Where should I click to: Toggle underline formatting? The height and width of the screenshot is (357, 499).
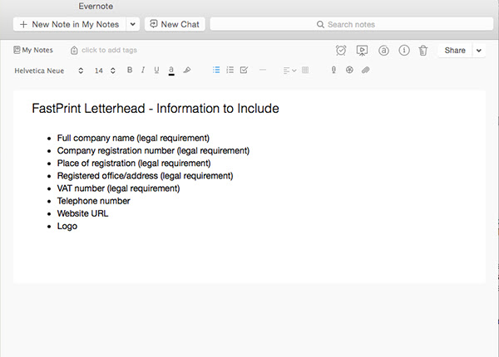[156, 71]
